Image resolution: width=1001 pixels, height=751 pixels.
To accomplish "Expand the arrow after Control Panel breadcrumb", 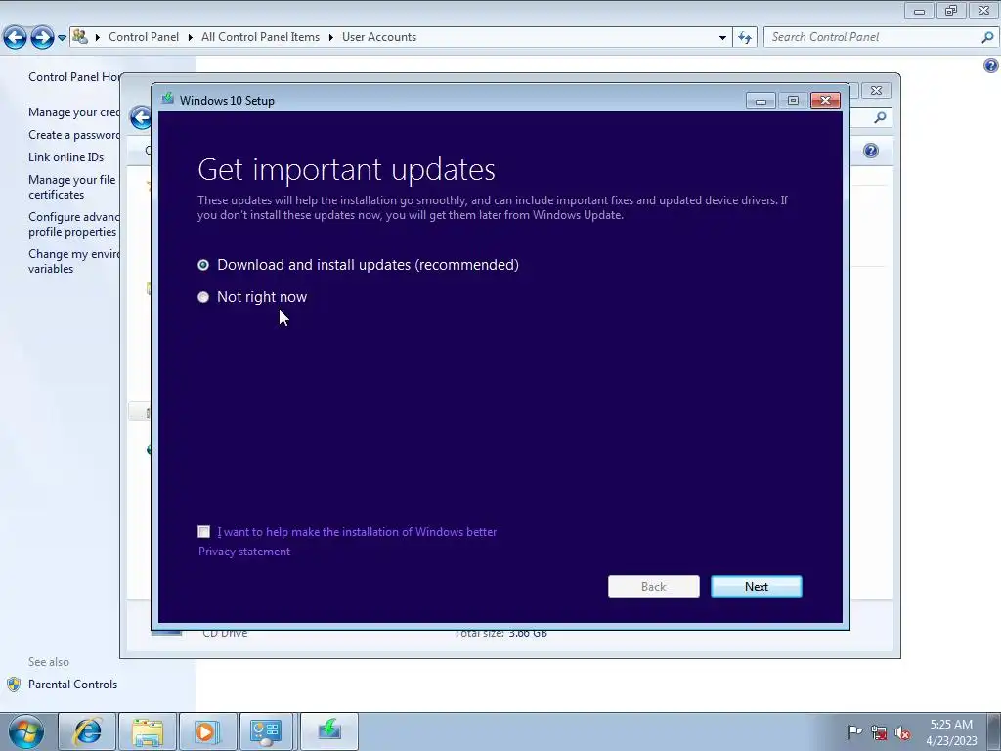I will pyautogui.click(x=191, y=37).
